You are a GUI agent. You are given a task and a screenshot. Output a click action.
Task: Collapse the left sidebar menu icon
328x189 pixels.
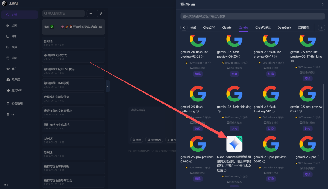[x=6, y=185]
